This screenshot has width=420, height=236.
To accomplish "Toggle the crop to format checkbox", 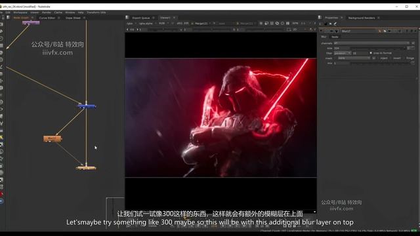I will click(x=371, y=52).
